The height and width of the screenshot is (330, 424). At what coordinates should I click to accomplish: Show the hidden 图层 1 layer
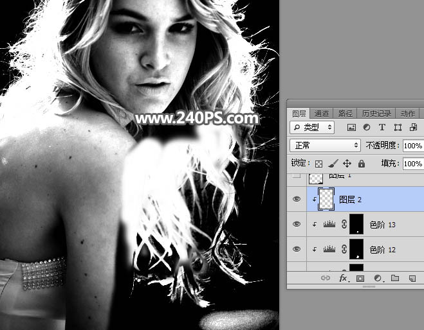tap(297, 176)
